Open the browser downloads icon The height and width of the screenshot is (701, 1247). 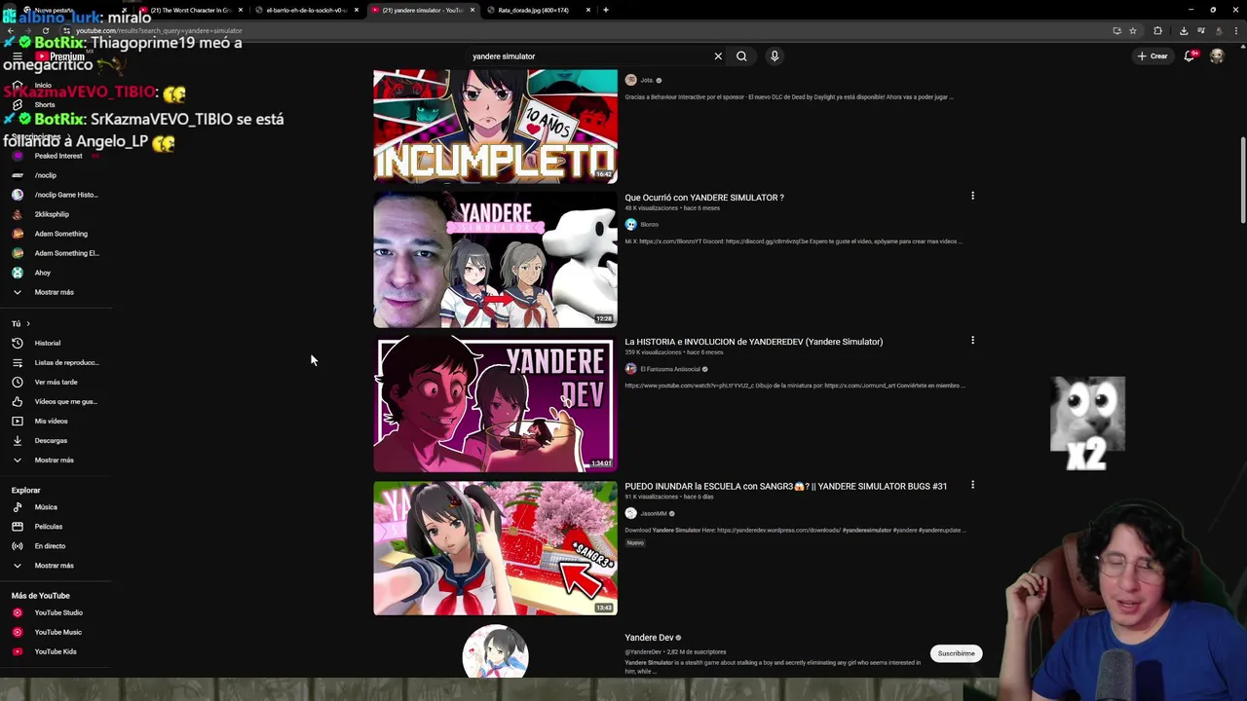(1184, 30)
